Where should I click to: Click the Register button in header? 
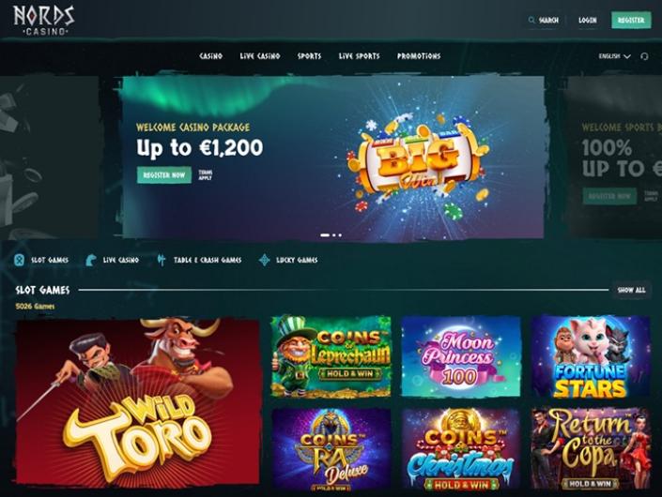point(631,20)
